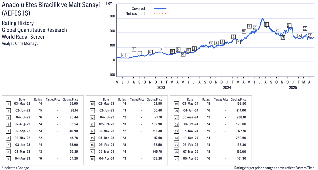
Task: Click date 04-Jun-24
Action: click(191, 111)
